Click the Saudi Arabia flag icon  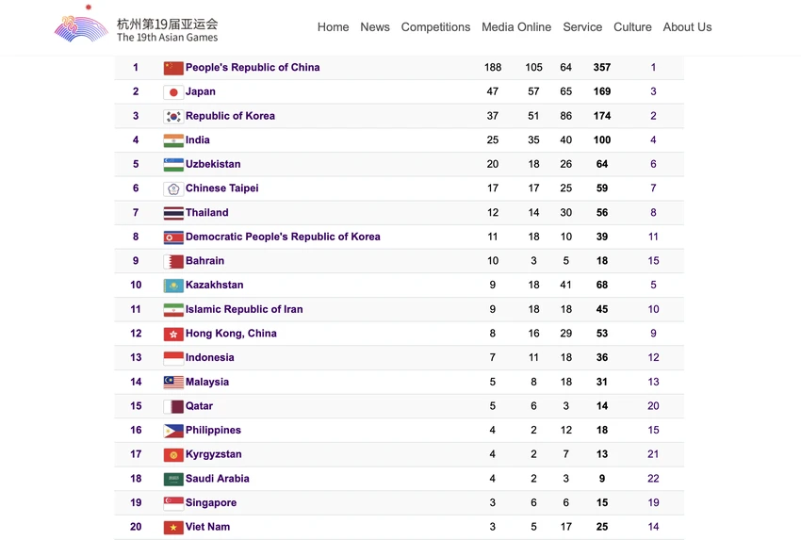point(173,479)
